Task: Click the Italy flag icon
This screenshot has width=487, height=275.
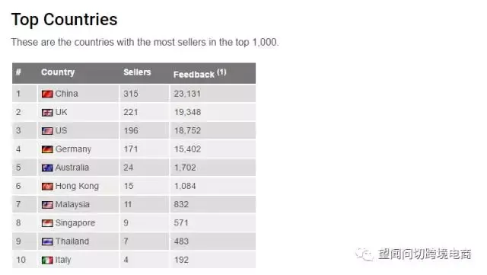Action: point(47,260)
